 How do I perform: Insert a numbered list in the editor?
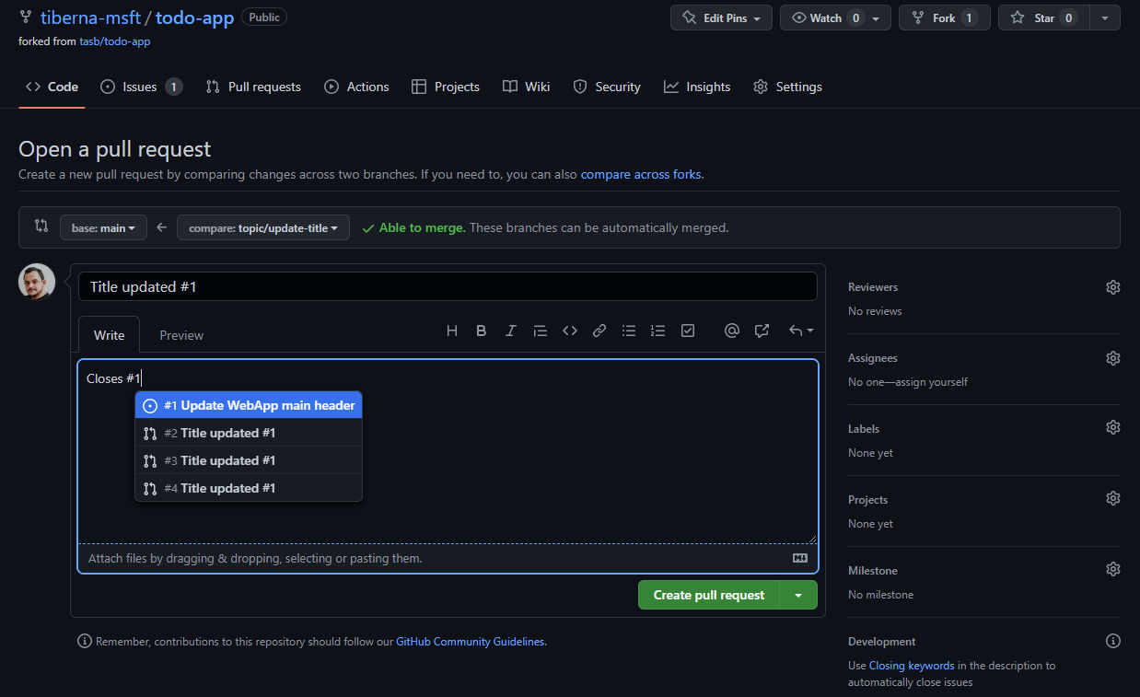click(657, 330)
